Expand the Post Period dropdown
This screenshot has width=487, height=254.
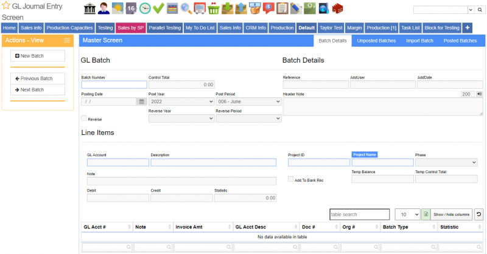[x=248, y=101]
